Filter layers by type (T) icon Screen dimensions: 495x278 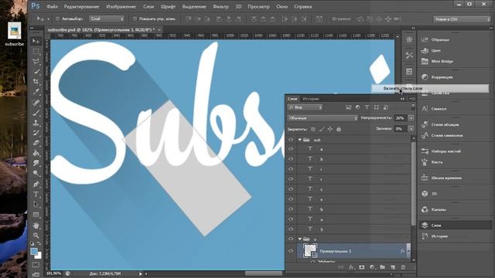[367, 107]
